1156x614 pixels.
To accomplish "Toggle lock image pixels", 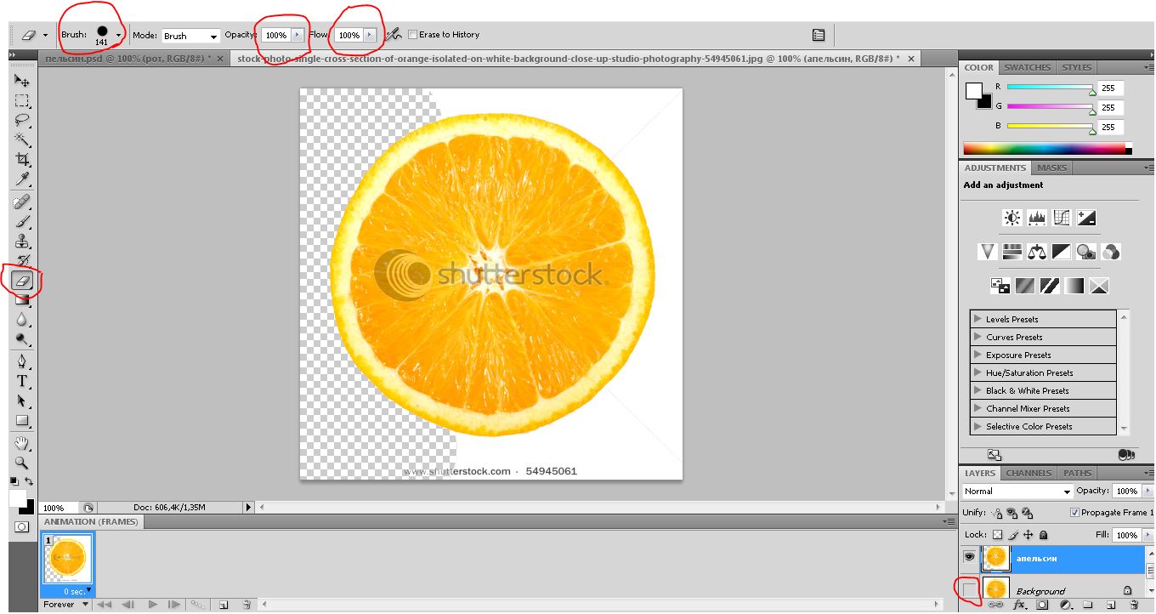I will tap(1013, 535).
